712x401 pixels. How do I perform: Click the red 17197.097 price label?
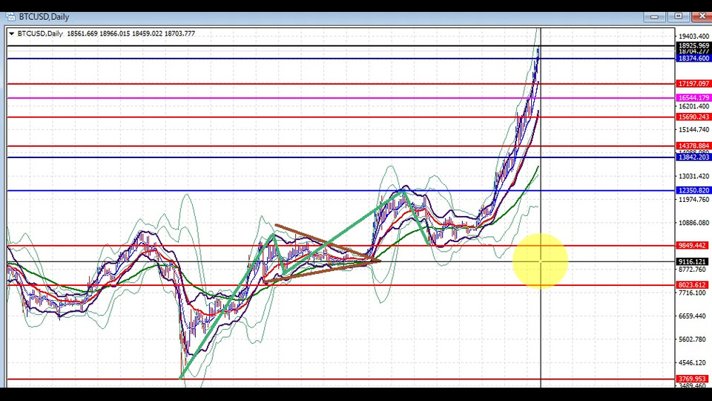pyautogui.click(x=693, y=84)
